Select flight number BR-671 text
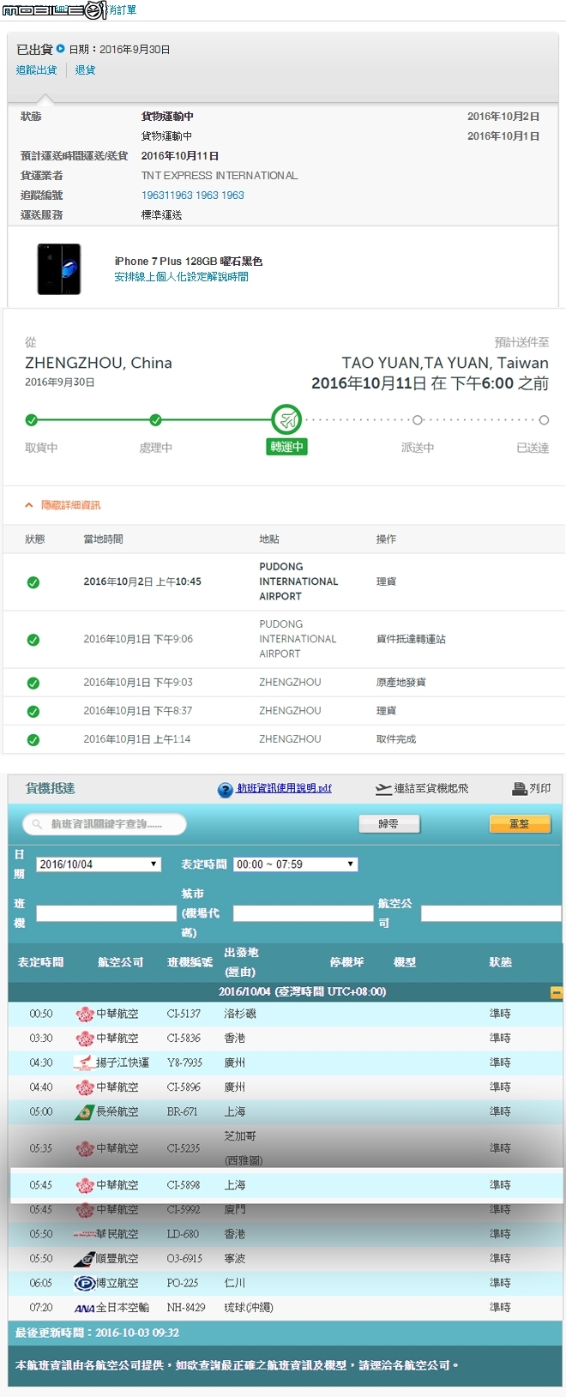 tap(182, 1112)
